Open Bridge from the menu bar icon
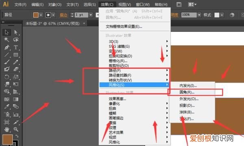 click(x=179, y=4)
